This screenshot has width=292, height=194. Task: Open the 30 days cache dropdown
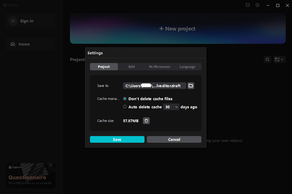tap(171, 107)
